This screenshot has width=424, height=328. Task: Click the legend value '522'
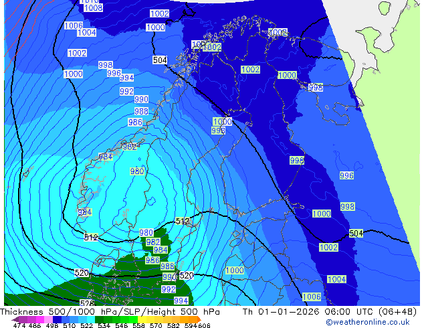(86, 325)
